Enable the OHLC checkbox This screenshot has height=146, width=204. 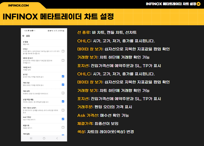(63, 51)
